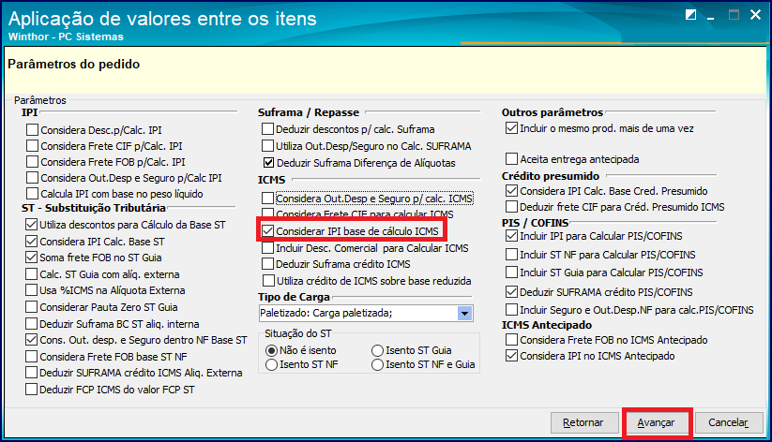Click the Winthor - PC Sistemas subtitle
The width and height of the screenshot is (772, 442).
[66, 37]
